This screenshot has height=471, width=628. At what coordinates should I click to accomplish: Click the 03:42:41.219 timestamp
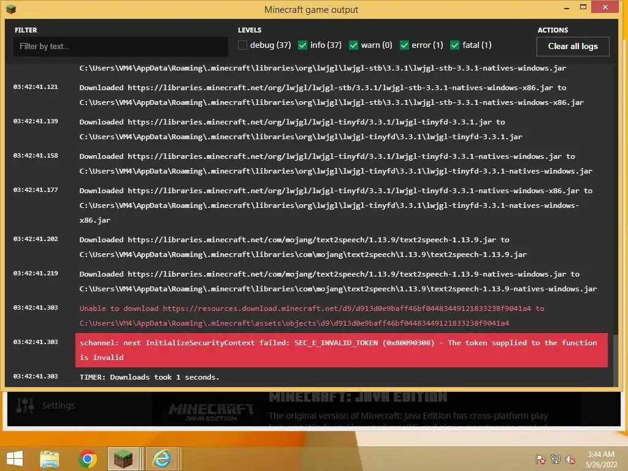36,274
